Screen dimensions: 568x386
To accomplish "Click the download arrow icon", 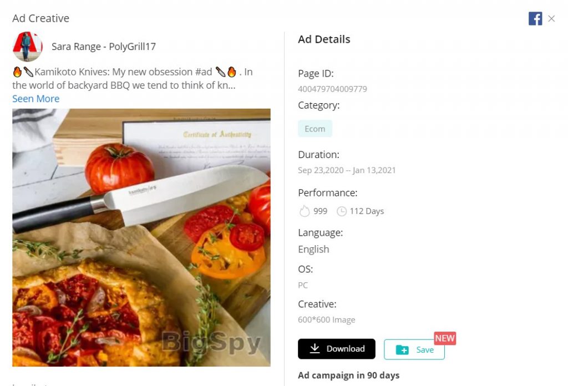I will tap(315, 348).
